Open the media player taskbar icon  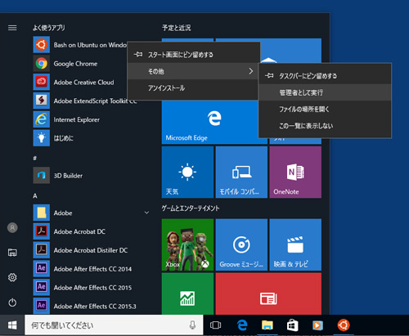point(317,325)
